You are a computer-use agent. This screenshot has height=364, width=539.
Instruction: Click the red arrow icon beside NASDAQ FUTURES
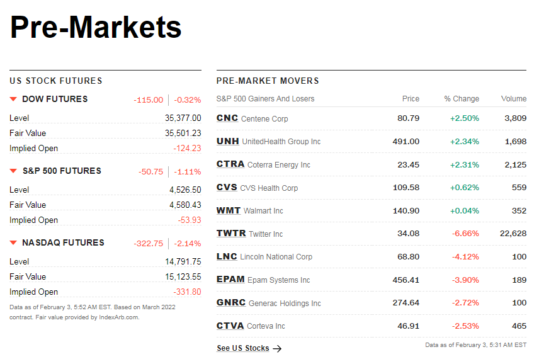pos(13,242)
